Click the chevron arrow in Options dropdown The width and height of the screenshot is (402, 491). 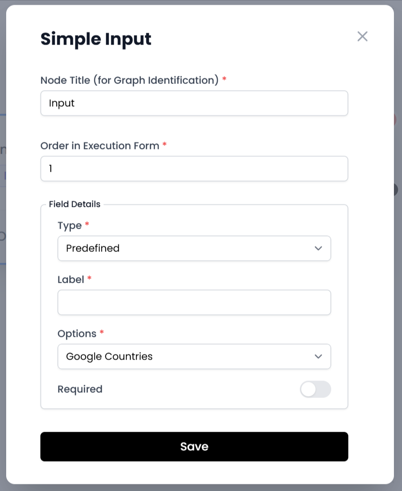click(318, 356)
